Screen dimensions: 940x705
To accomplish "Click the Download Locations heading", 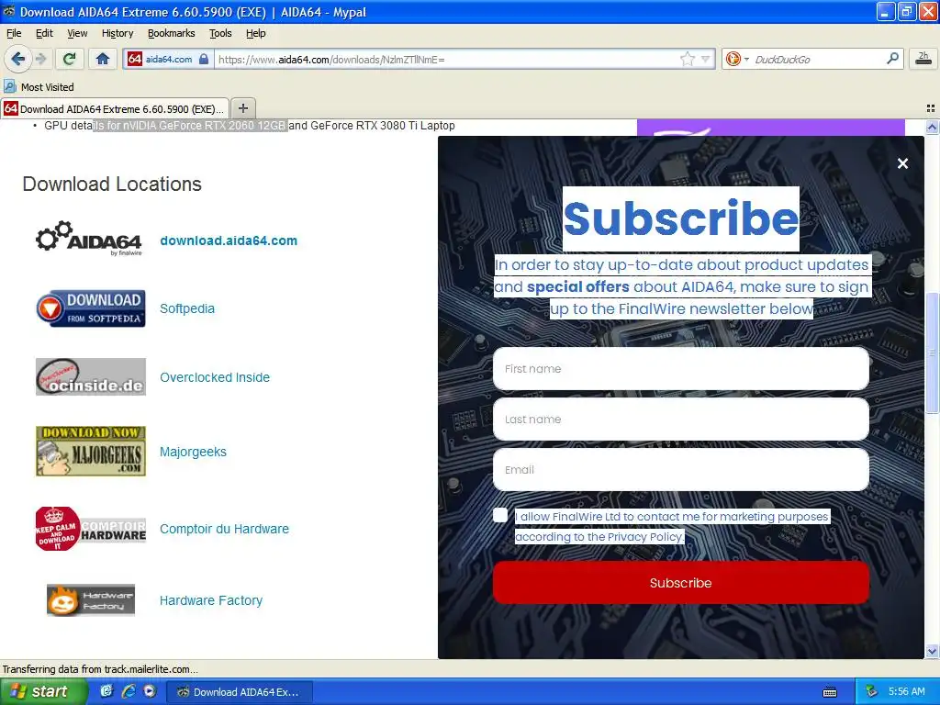I will tap(112, 184).
